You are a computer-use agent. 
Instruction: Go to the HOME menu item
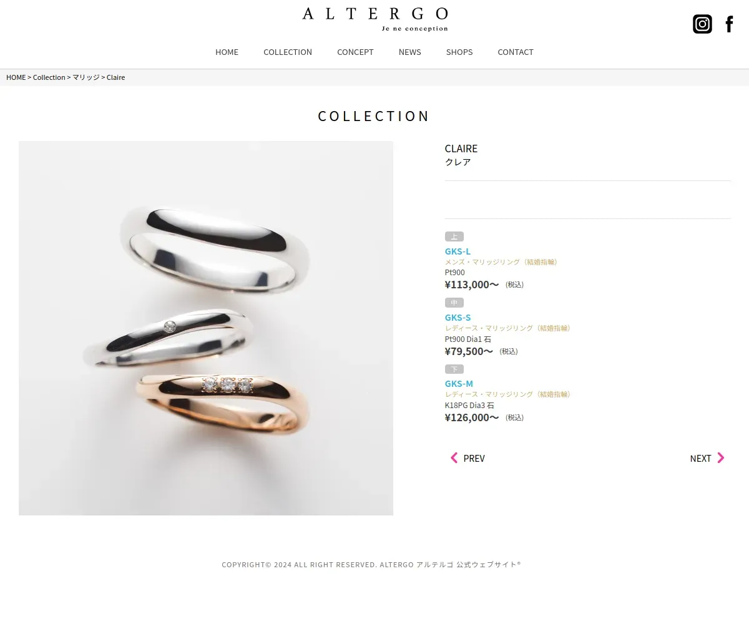pyautogui.click(x=227, y=52)
